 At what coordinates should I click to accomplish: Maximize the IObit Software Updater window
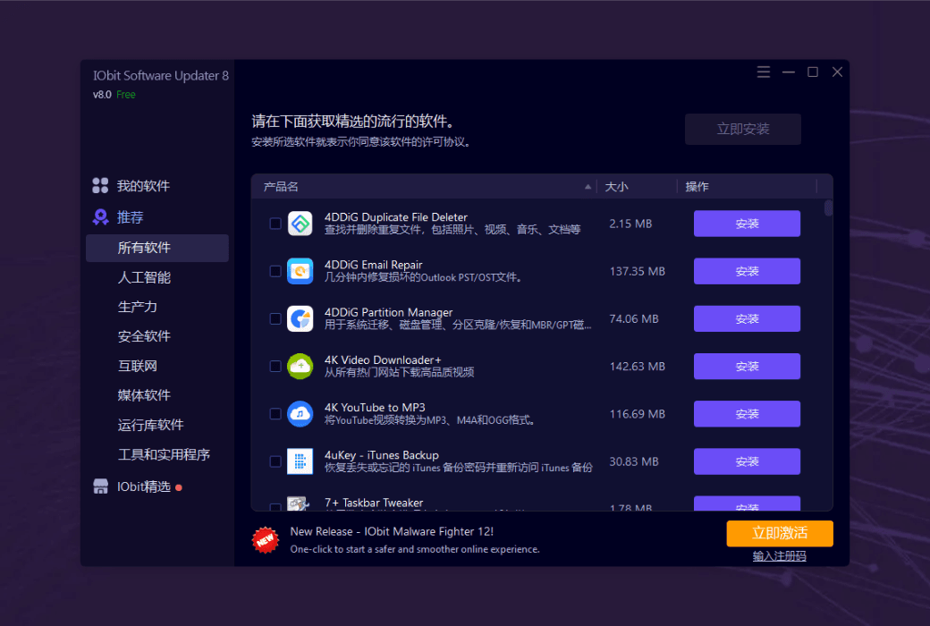click(813, 72)
